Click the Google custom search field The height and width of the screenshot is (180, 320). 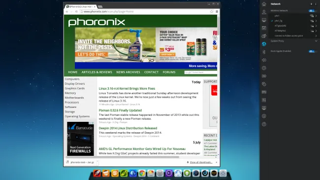point(200,72)
